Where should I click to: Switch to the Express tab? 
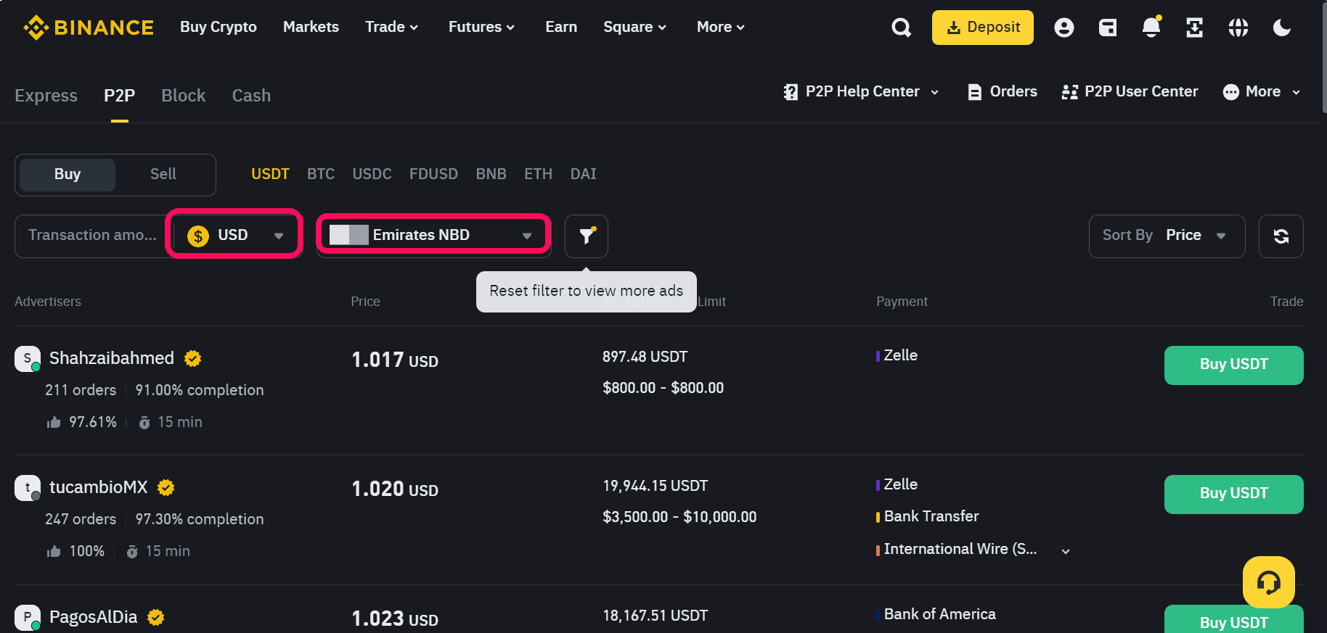click(46, 96)
